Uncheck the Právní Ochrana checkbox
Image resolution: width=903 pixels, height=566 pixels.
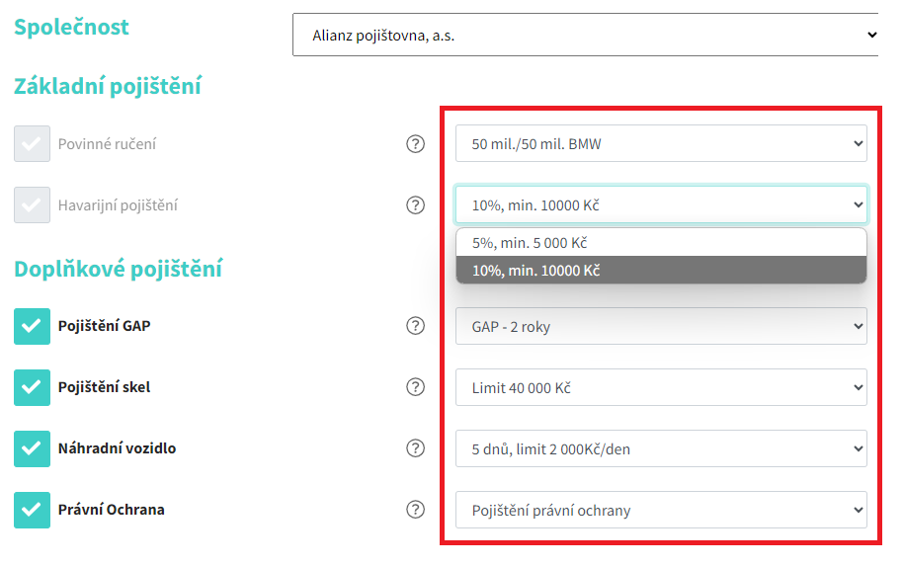click(x=32, y=510)
